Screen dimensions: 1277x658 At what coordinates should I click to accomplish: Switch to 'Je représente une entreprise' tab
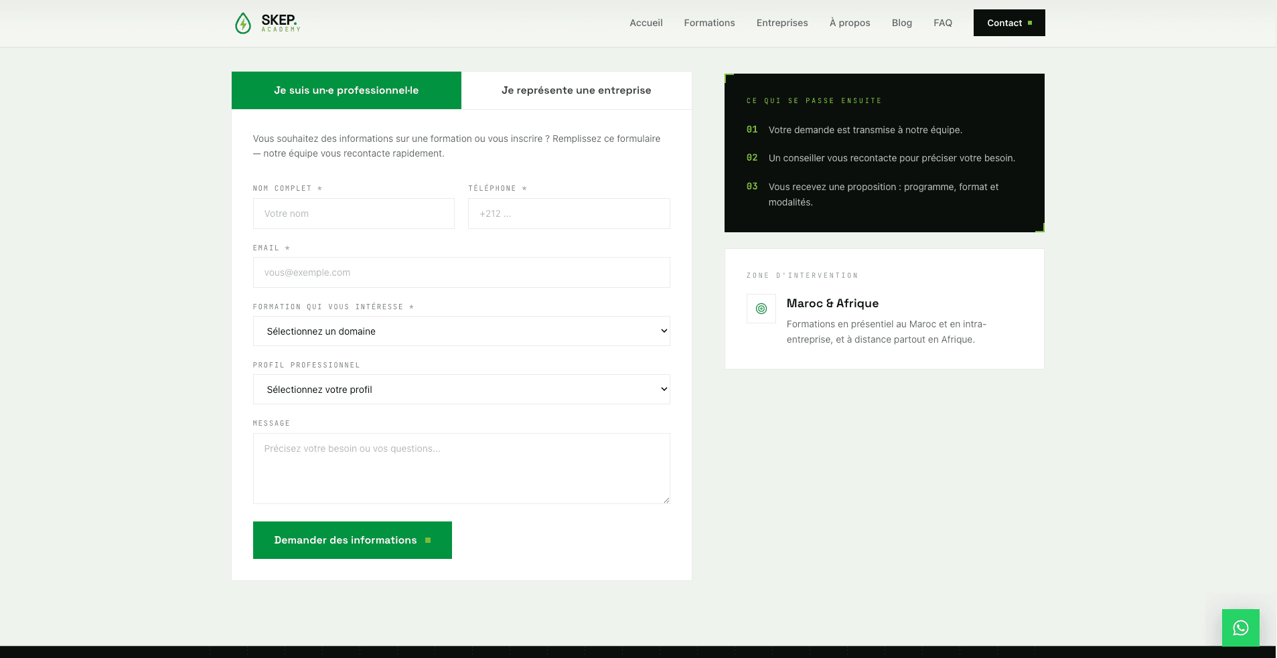(x=577, y=90)
